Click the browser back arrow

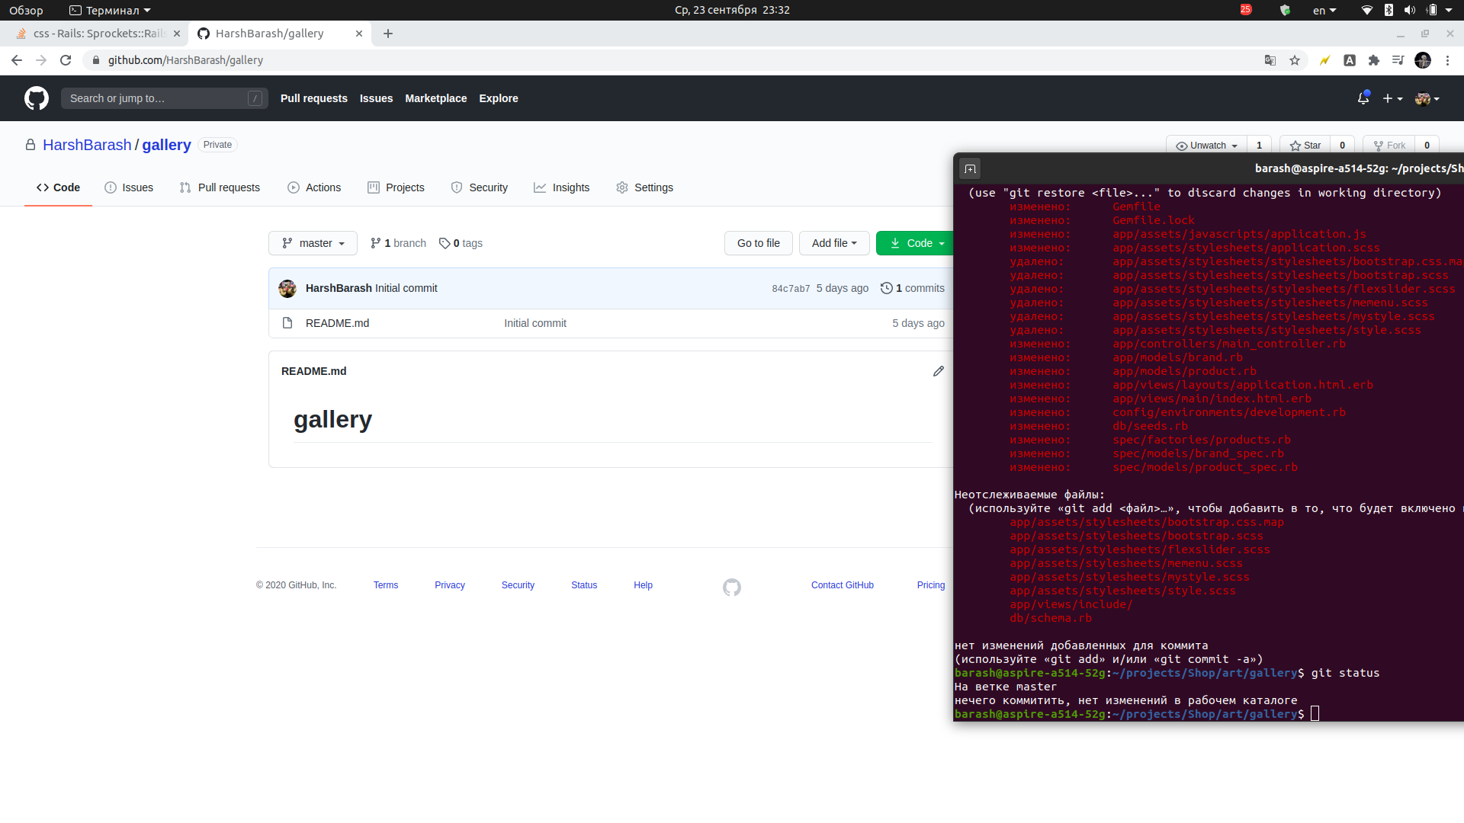pos(17,60)
